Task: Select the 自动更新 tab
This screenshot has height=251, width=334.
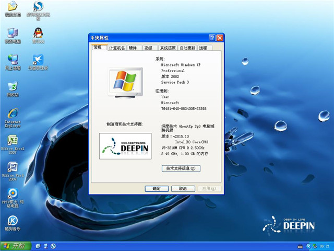Action: [187, 48]
